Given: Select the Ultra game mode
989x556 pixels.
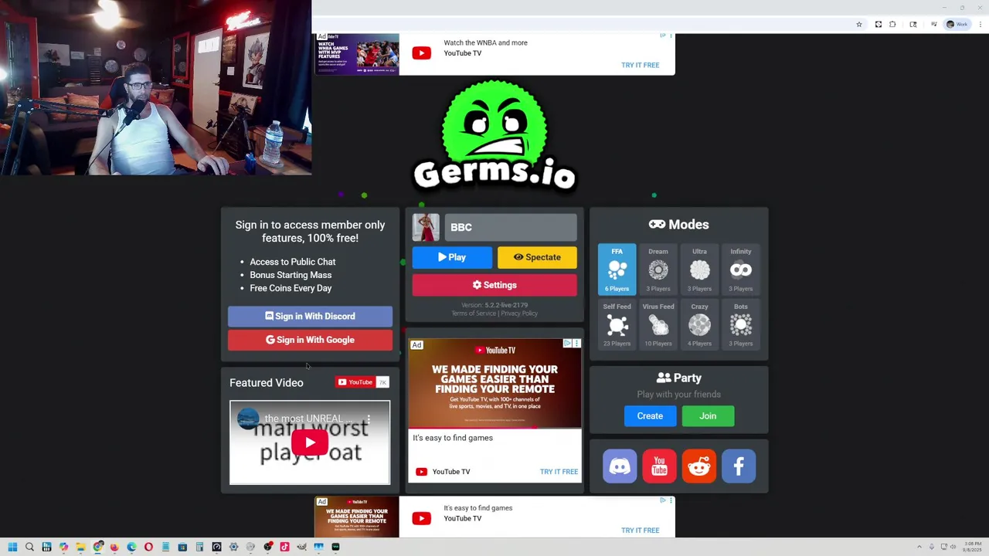Looking at the screenshot, I should pyautogui.click(x=699, y=270).
